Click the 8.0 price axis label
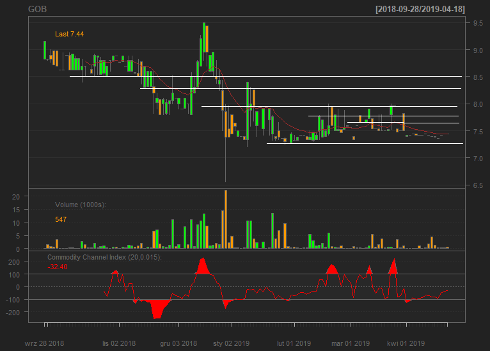This screenshot has width=490, height=351. click(x=478, y=104)
